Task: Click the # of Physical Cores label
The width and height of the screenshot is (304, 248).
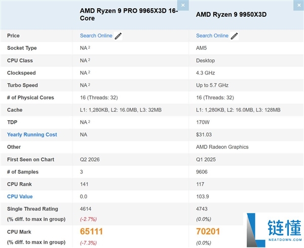Action: click(x=30, y=97)
